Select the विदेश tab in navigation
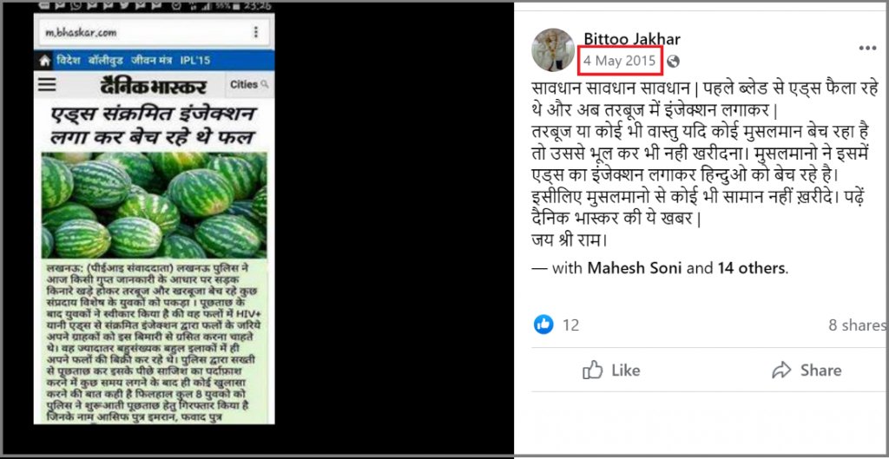 tap(68, 60)
